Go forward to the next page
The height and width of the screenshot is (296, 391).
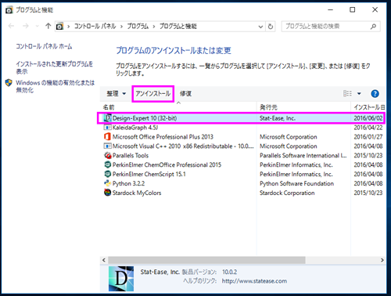(26, 26)
